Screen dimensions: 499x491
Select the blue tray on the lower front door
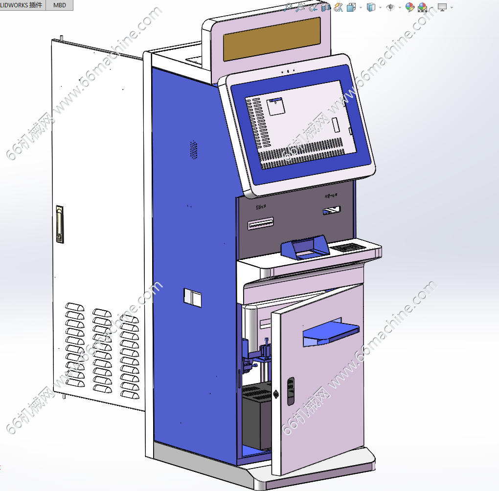click(331, 332)
